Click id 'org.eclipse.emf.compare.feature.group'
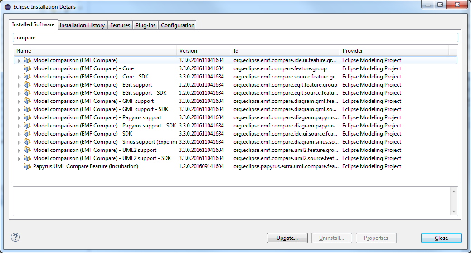The image size is (471, 253). coord(280,68)
